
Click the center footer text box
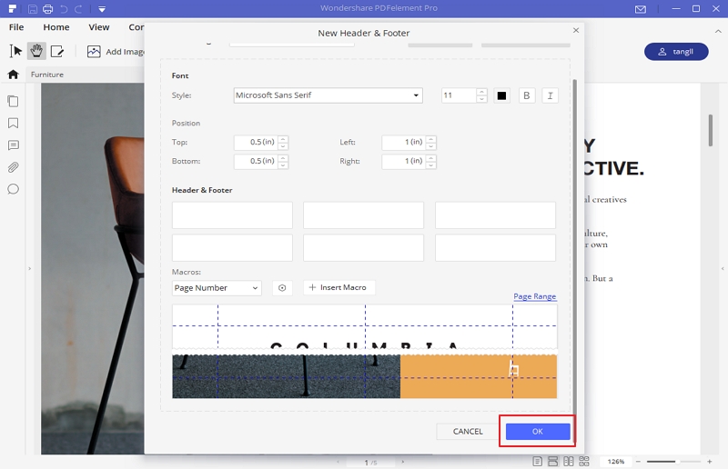(x=363, y=248)
